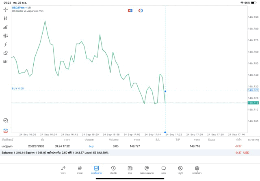Open the การตั้งค่า (Settings) tab

click(197, 170)
